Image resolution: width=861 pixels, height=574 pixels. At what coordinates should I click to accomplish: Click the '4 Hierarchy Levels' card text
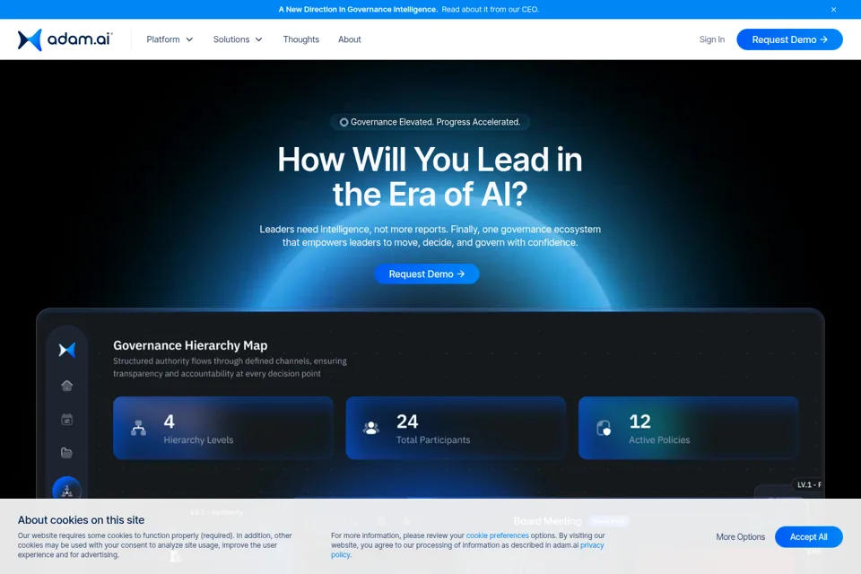point(198,429)
